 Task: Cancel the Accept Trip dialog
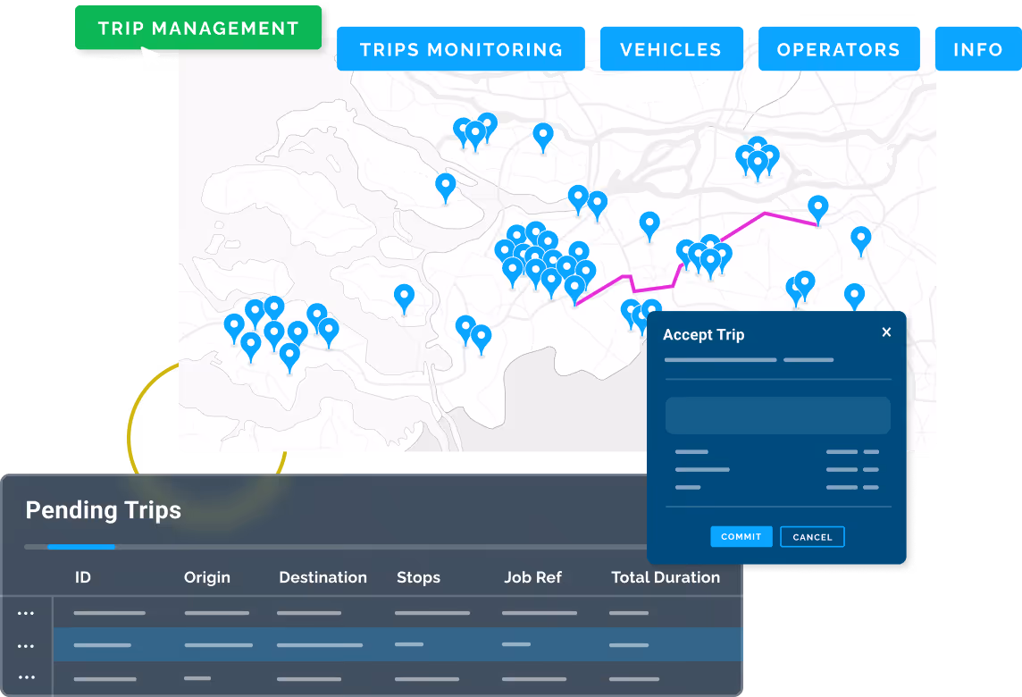tap(812, 537)
